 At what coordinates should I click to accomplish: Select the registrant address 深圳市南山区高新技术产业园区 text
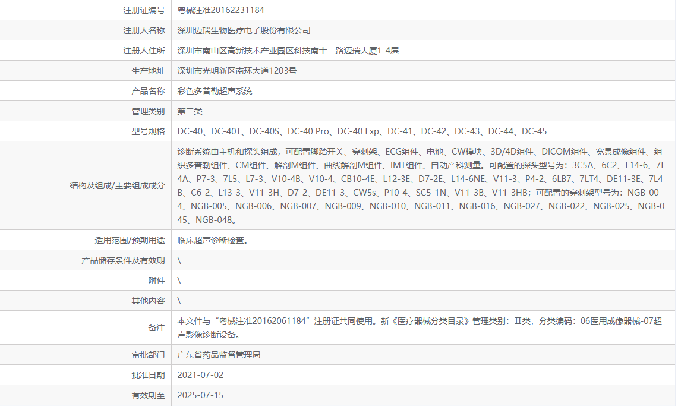tap(235, 51)
